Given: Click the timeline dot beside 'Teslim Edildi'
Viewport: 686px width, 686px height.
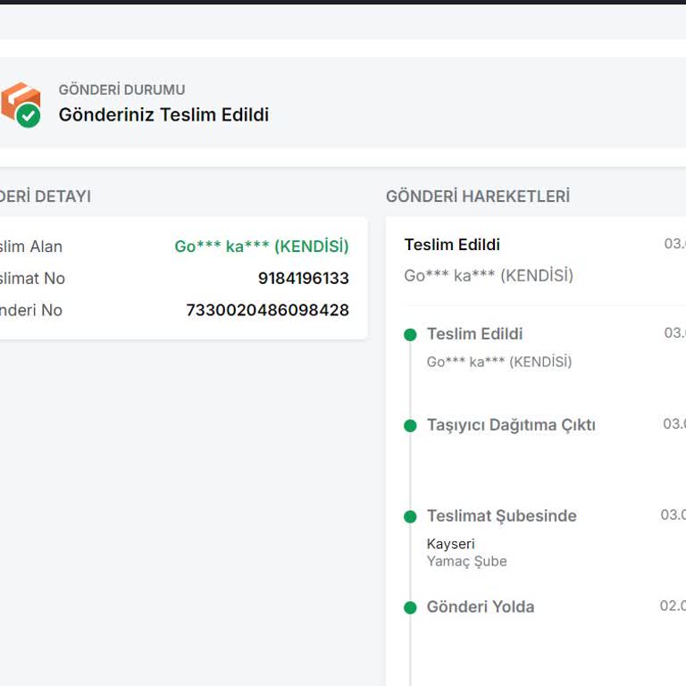Looking at the screenshot, I should click(410, 335).
